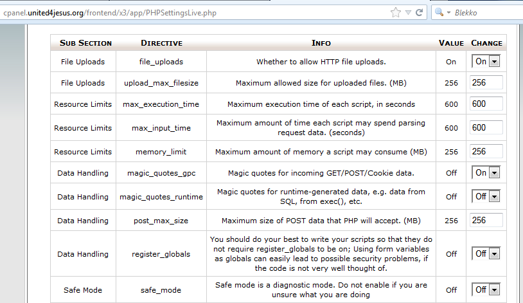Select the max_execution_time change field
The height and width of the screenshot is (303, 523).
click(486, 104)
